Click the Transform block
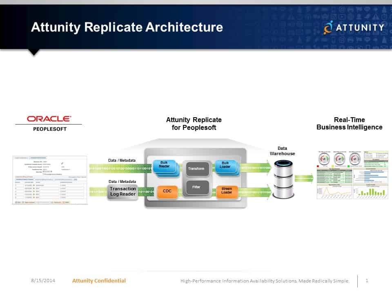Screen dimensions: 392x294 pyautogui.click(x=197, y=169)
